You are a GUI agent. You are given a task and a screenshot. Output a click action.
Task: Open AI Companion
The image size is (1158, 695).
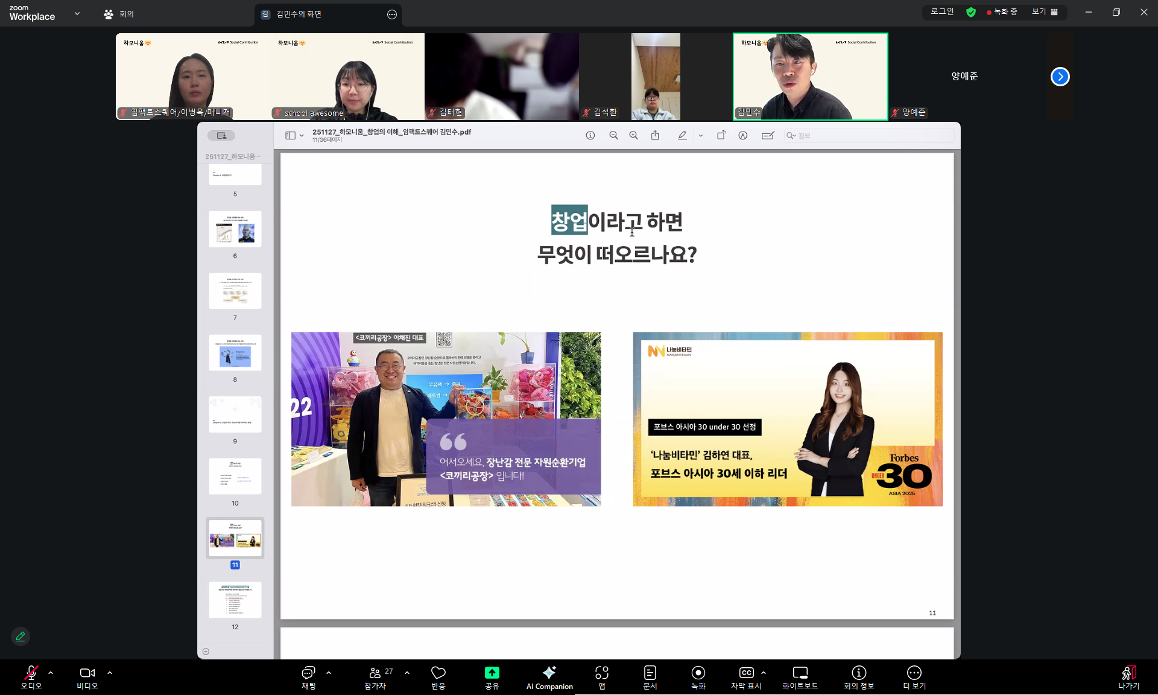[x=549, y=676]
